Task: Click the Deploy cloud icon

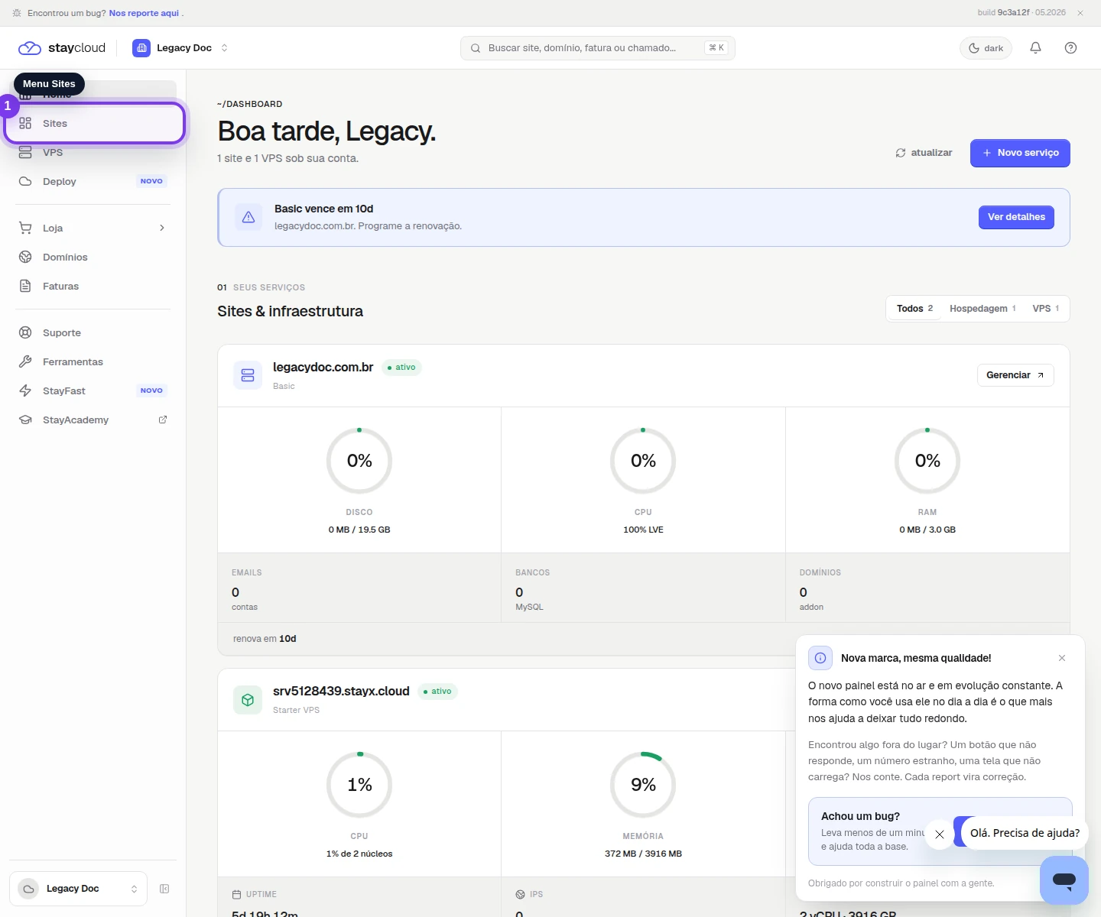Action: coord(25,181)
